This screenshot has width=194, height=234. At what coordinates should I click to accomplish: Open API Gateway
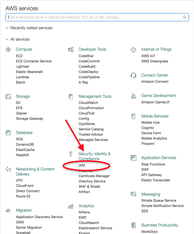click(152, 175)
